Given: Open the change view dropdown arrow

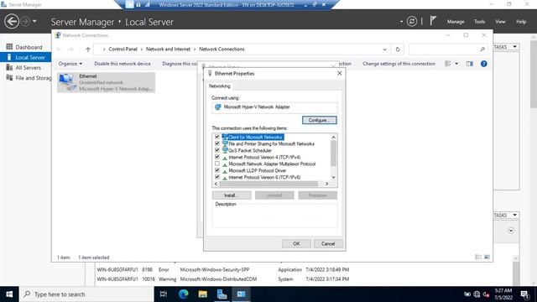Looking at the screenshot, I should pos(456,64).
